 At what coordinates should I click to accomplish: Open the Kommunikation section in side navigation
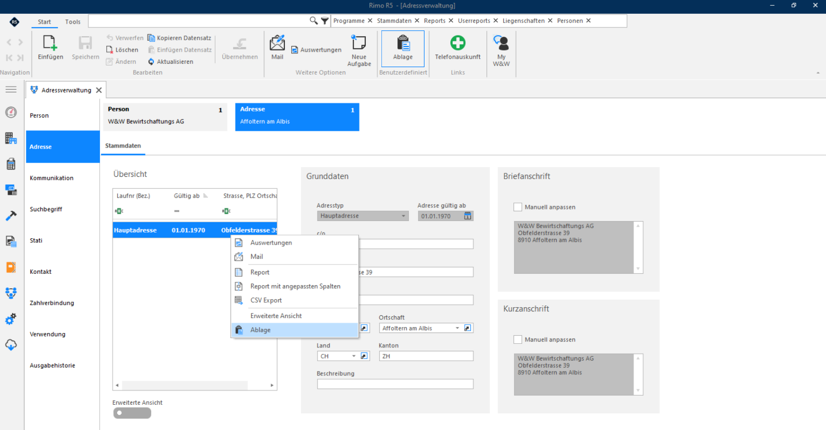point(63,178)
